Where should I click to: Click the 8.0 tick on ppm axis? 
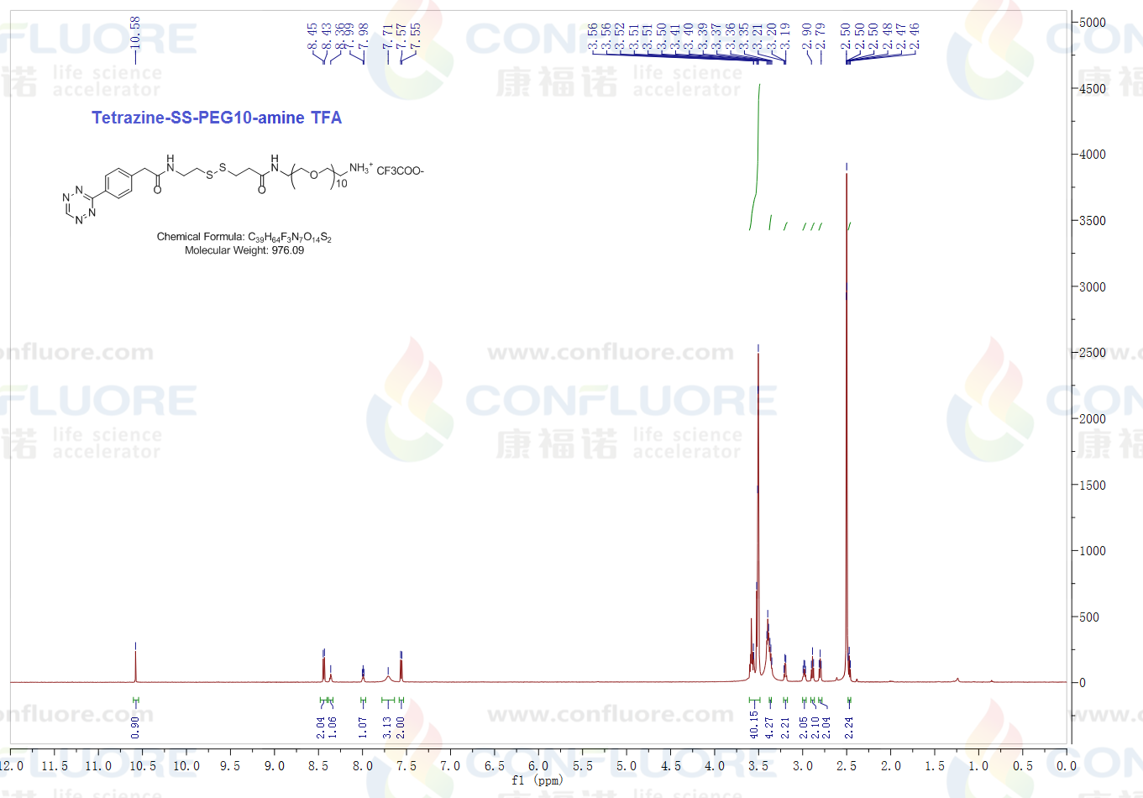[362, 766]
